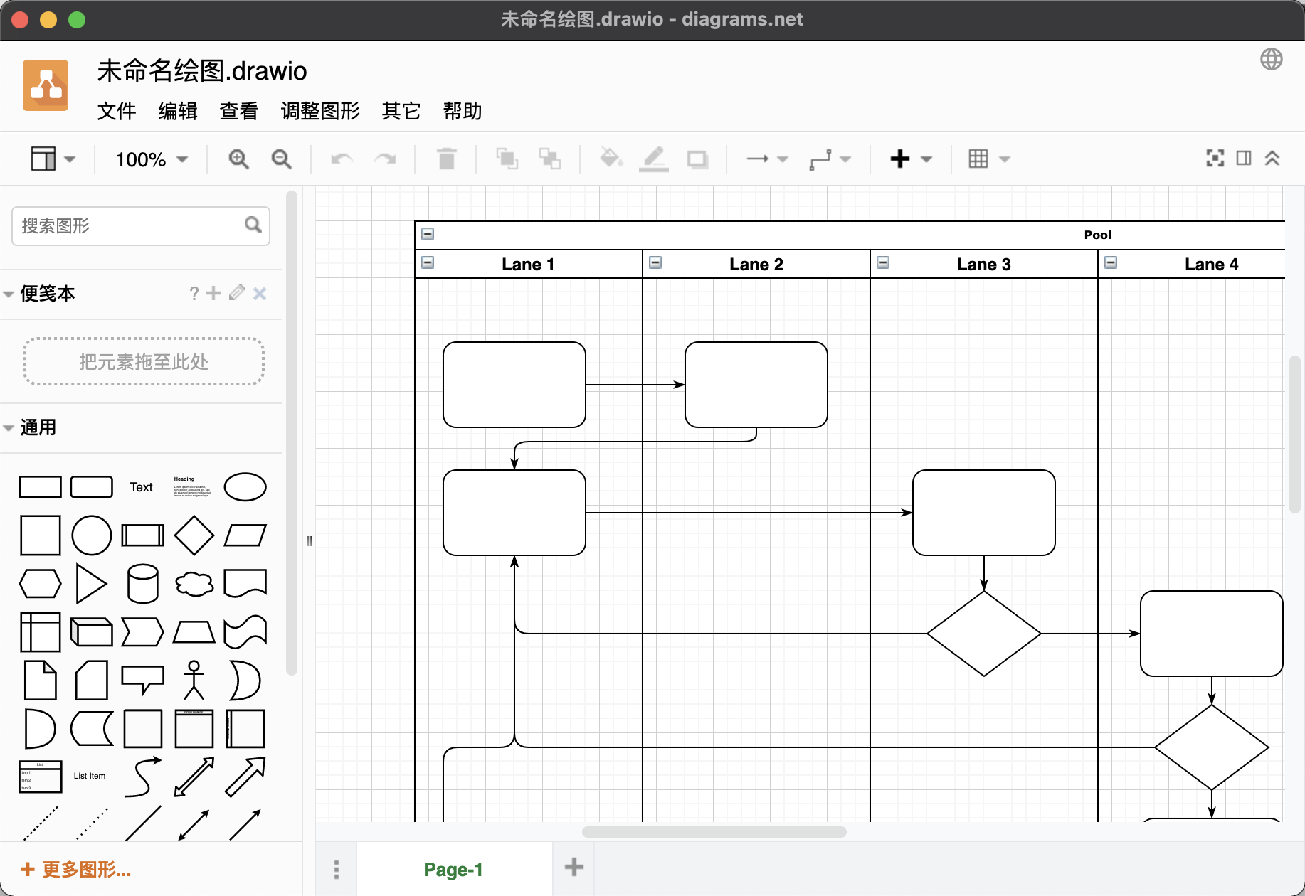
Task: Toggle the shadow toolbar button
Action: pos(697,159)
